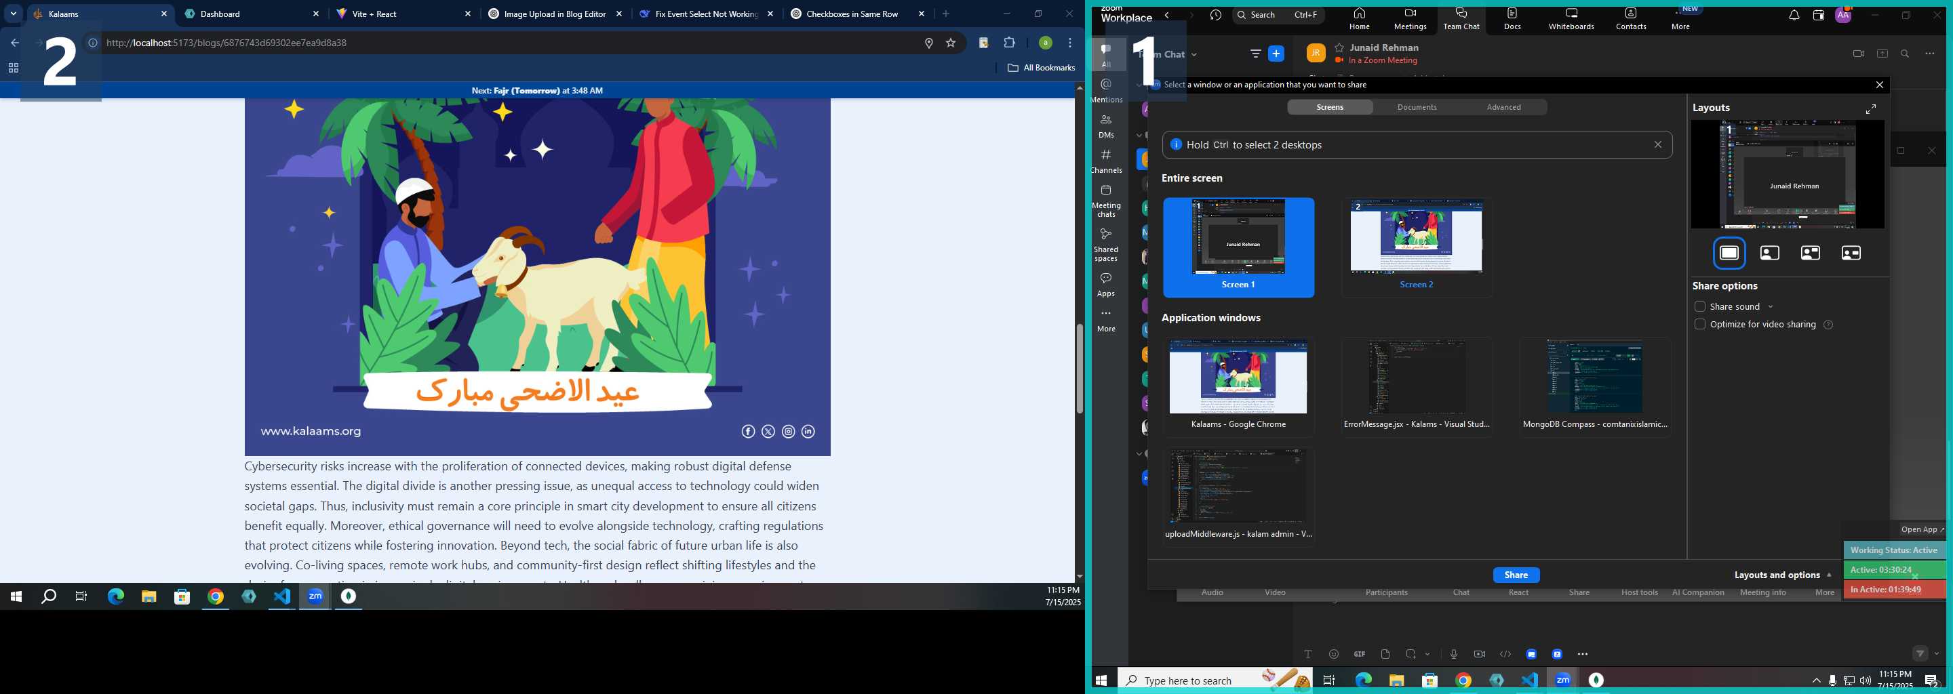Open Contacts in Zoom Workplace
Screen dimensions: 1953x694
pos(1631,19)
